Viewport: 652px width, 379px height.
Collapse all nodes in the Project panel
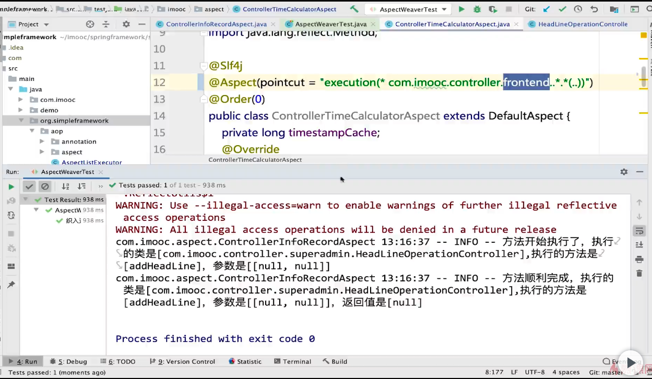pos(106,24)
